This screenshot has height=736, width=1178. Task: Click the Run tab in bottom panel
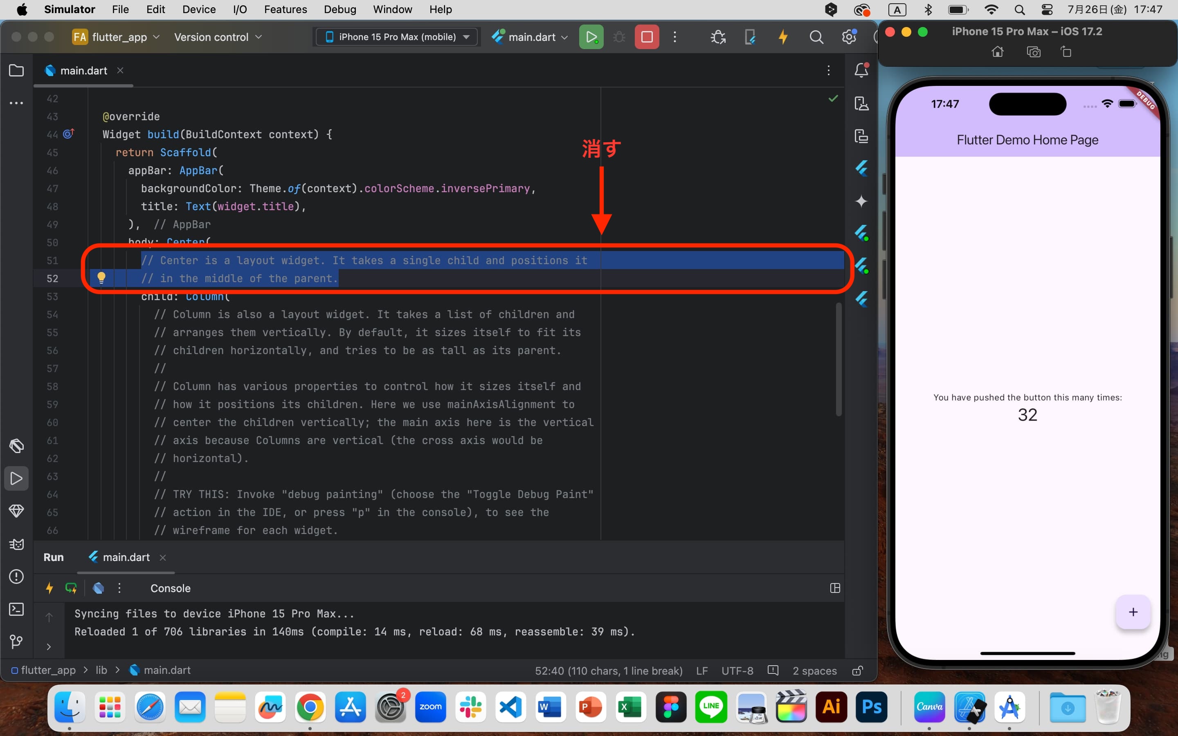pyautogui.click(x=53, y=557)
